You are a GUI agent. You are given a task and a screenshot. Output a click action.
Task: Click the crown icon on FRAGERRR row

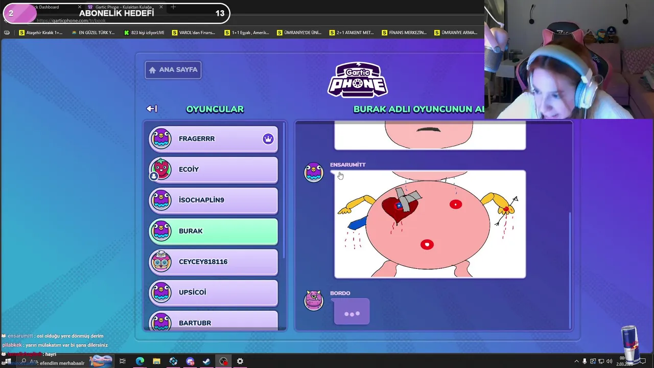coord(268,139)
